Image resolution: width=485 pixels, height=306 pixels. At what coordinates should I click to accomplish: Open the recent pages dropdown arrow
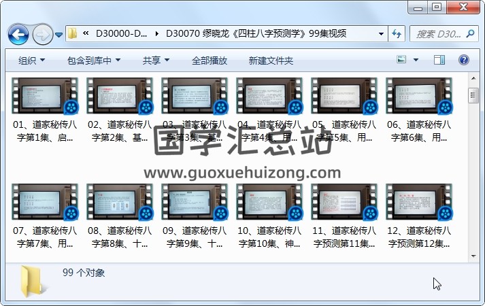(58, 35)
